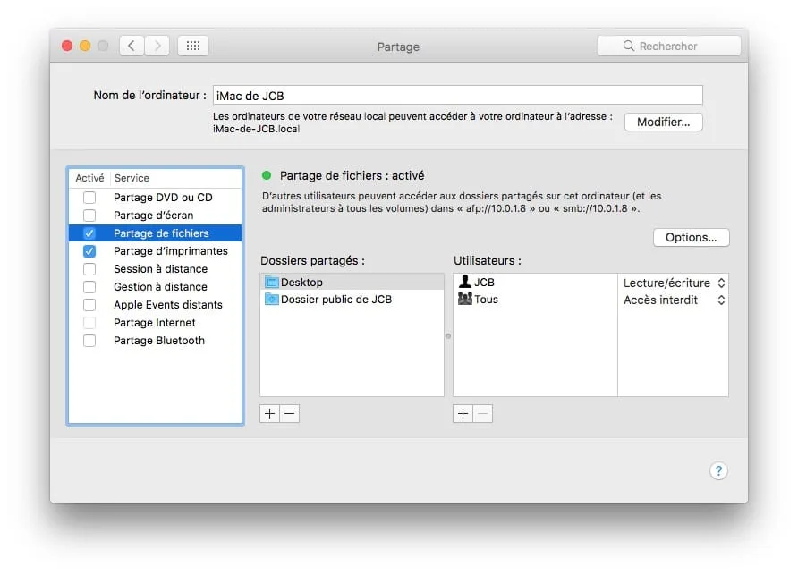Image resolution: width=798 pixels, height=575 pixels.
Task: Add a shared folder with plus button
Action: tap(270, 414)
